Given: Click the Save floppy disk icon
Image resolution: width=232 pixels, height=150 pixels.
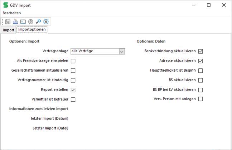Looking at the screenshot, I should coord(8,21).
